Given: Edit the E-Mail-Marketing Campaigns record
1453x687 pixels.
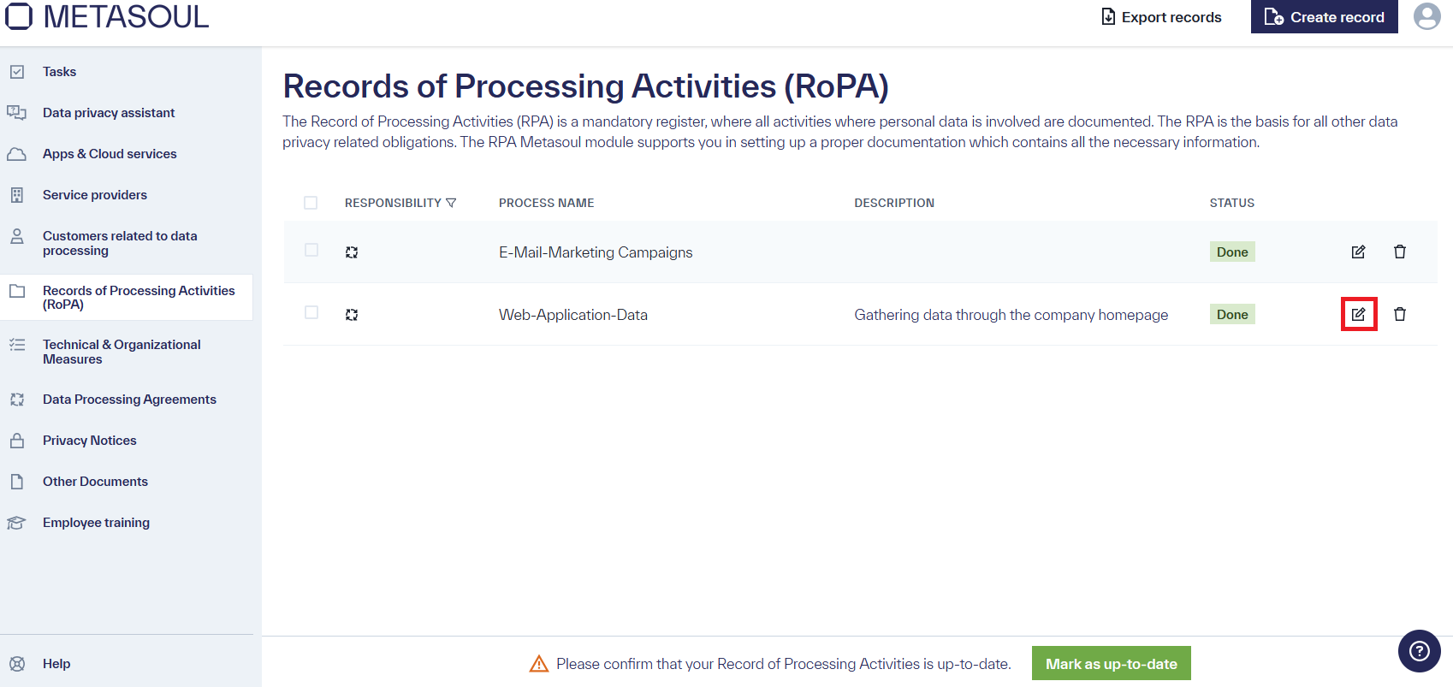Looking at the screenshot, I should pyautogui.click(x=1359, y=252).
